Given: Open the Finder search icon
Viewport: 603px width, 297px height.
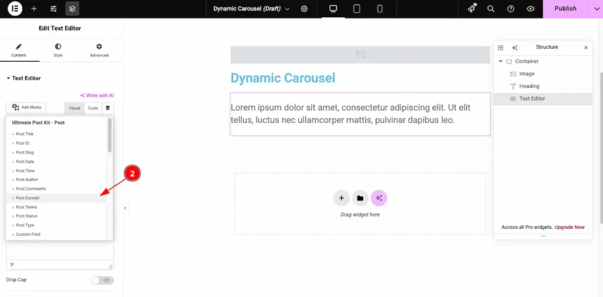Looking at the screenshot, I should 491,9.
